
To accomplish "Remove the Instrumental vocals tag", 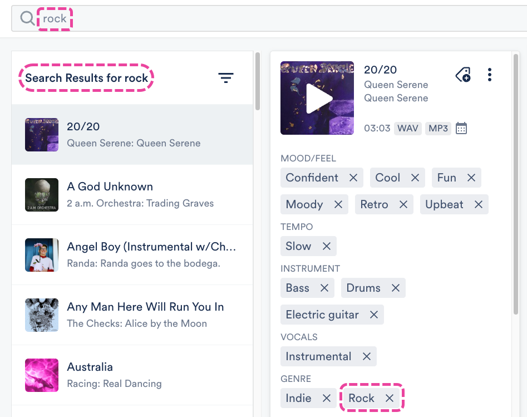I will click(367, 356).
